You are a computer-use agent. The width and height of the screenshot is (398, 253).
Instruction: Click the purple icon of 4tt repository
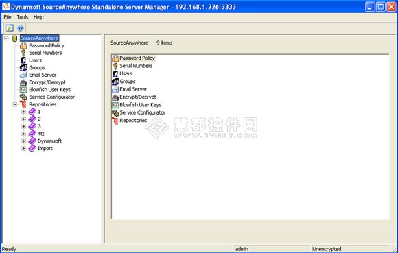[x=32, y=134]
